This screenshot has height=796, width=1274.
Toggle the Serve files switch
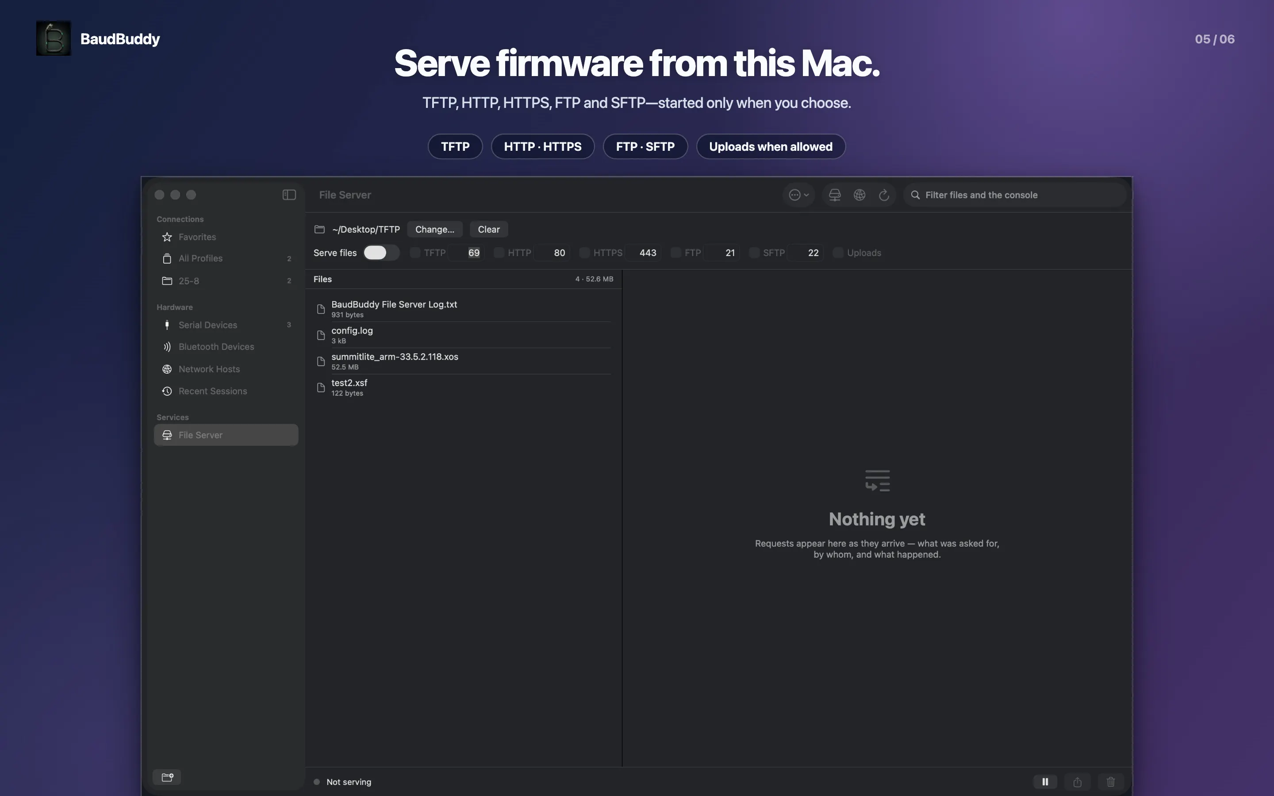[381, 253]
